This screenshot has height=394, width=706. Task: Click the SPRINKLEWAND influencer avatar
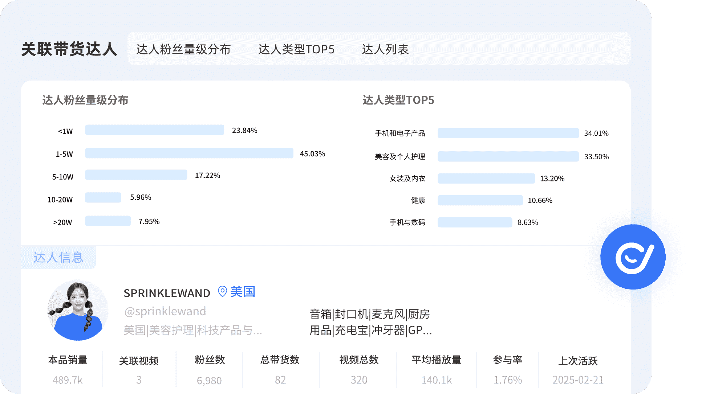pyautogui.click(x=78, y=310)
